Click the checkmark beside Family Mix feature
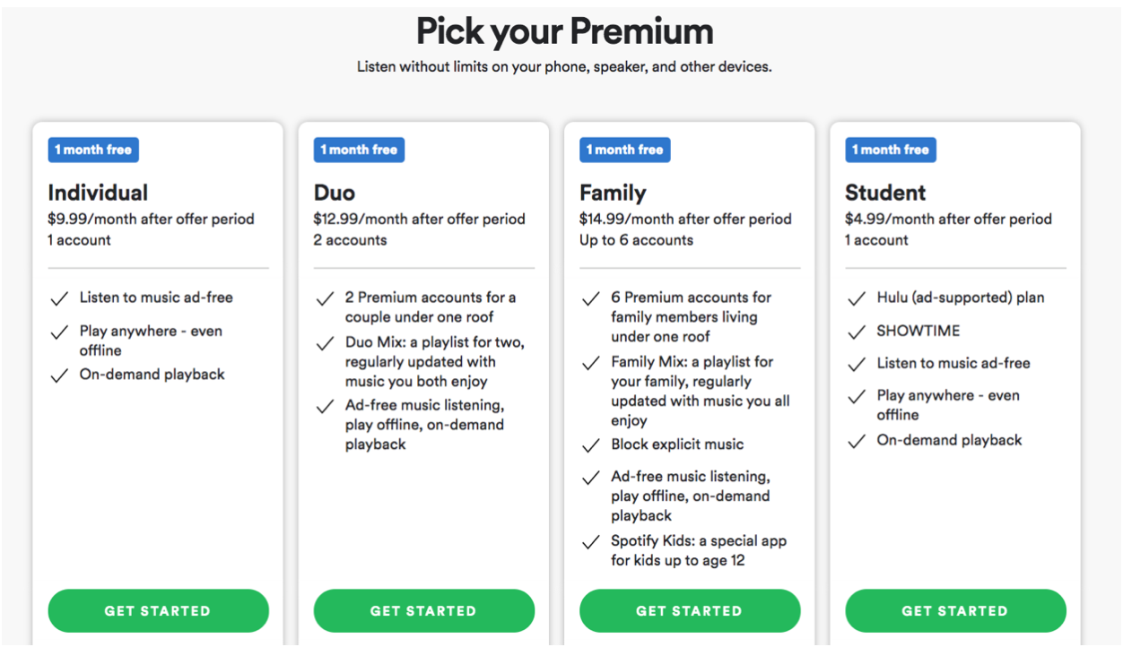 point(590,363)
